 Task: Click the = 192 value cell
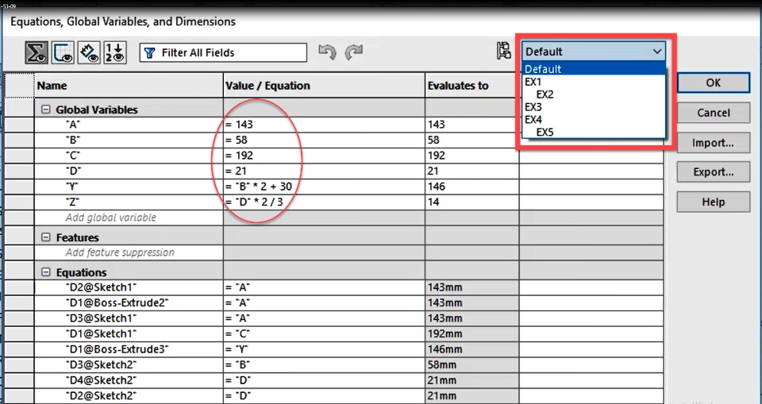(x=324, y=156)
